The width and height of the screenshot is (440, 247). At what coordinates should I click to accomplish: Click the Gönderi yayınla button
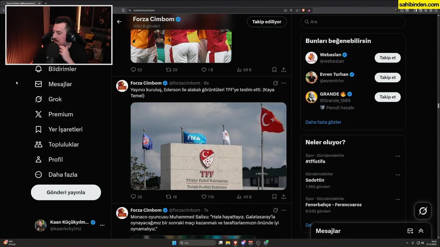pyautogui.click(x=66, y=192)
